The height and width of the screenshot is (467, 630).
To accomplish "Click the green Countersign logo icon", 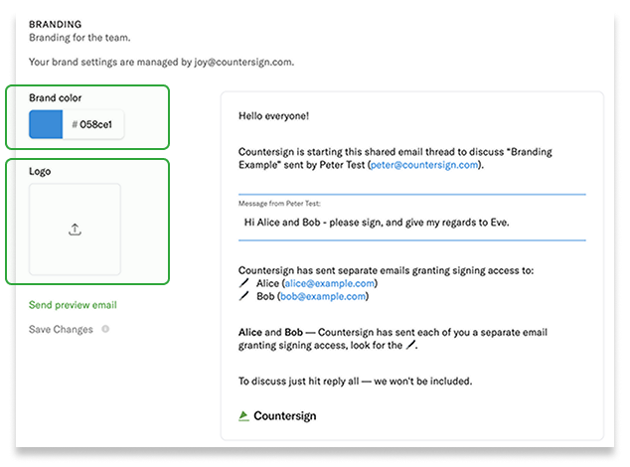I will [x=243, y=416].
